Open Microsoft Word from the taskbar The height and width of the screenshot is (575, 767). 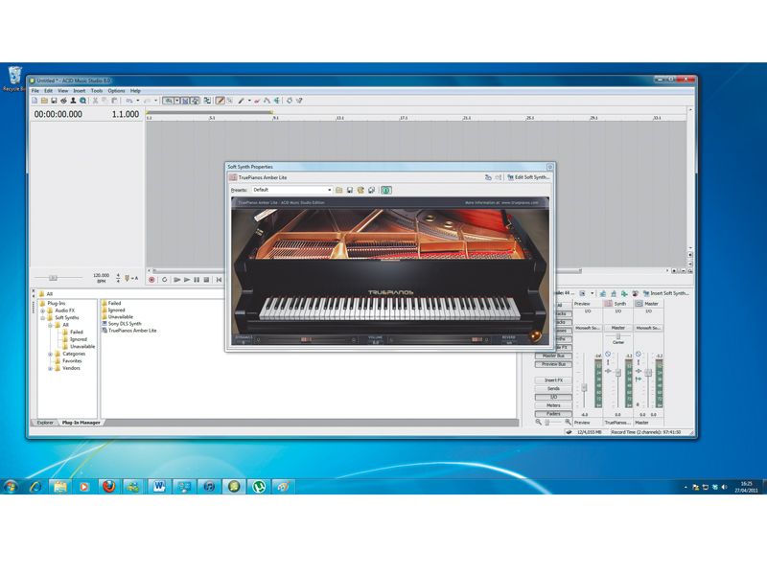point(159,487)
